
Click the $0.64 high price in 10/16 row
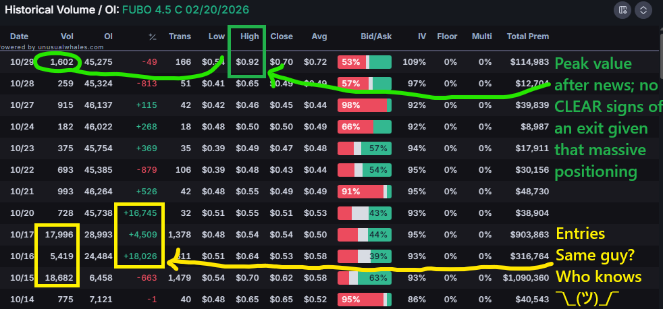click(x=247, y=256)
